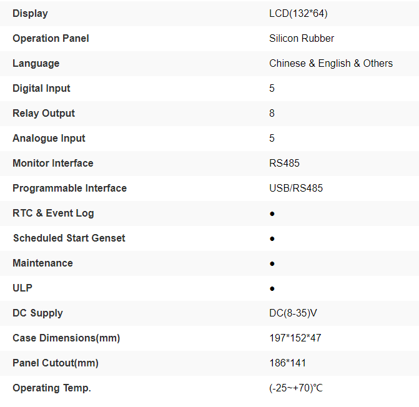Click the Programmable Interface label

coord(69,188)
